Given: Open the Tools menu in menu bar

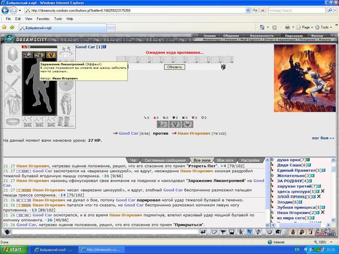Looking at the screenshot, I should 58,19.
